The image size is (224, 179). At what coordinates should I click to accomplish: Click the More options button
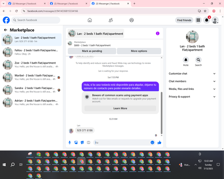tap(139, 51)
